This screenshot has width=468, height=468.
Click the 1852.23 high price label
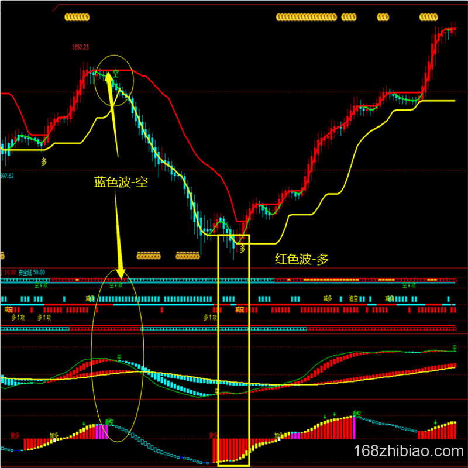pos(80,47)
